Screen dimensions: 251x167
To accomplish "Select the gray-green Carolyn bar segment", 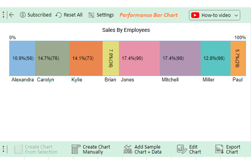I will [52, 58].
